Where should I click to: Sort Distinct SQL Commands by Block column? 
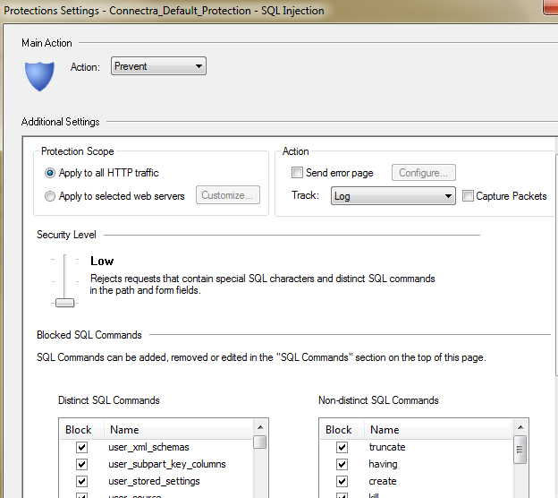tap(81, 430)
